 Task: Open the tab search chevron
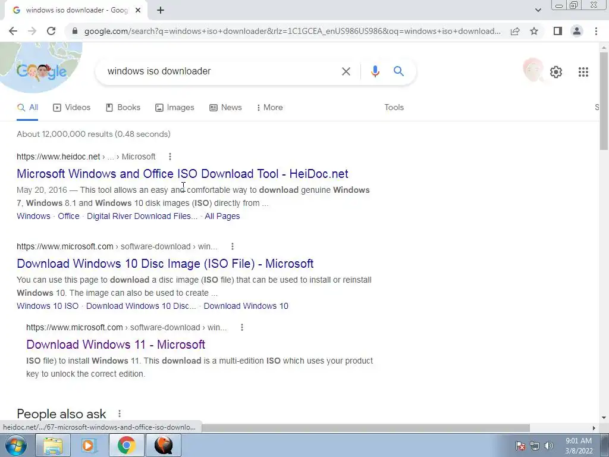[x=538, y=10]
